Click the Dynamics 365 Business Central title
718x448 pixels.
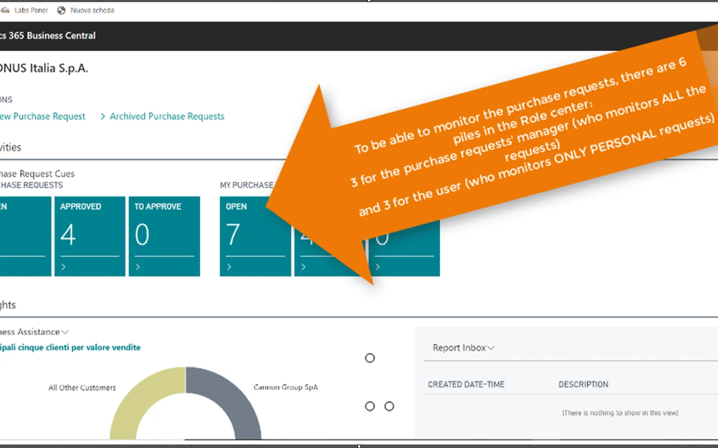(x=48, y=36)
